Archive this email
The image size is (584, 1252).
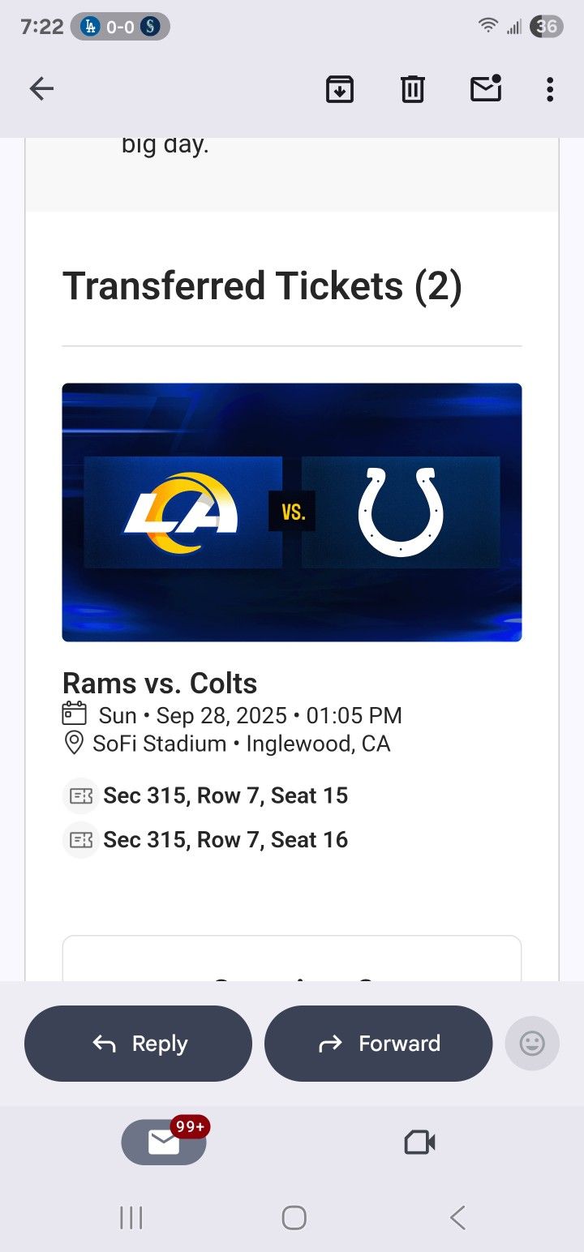tap(340, 89)
